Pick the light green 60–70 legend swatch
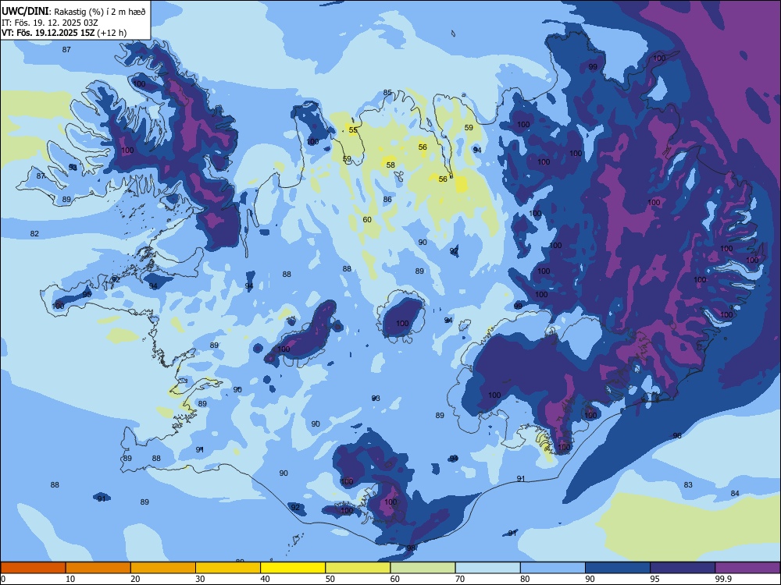Viewport: 781px width, 585px height. pos(423,568)
